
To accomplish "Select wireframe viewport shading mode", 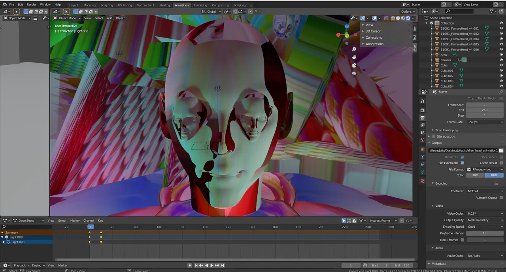I will tap(393, 18).
